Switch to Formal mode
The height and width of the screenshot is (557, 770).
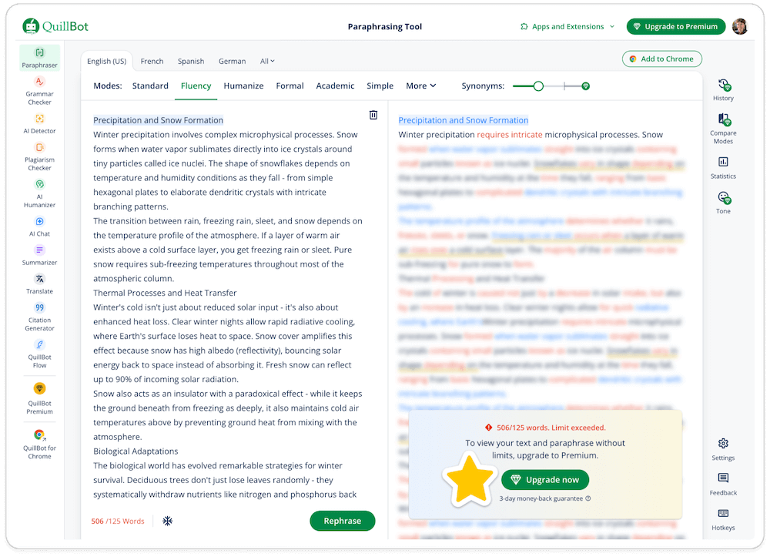(290, 86)
